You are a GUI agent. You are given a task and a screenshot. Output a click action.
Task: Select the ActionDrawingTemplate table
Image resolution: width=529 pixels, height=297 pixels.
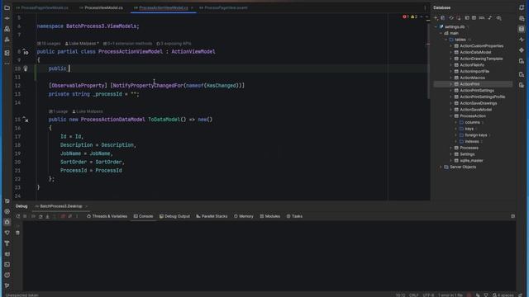click(x=481, y=59)
